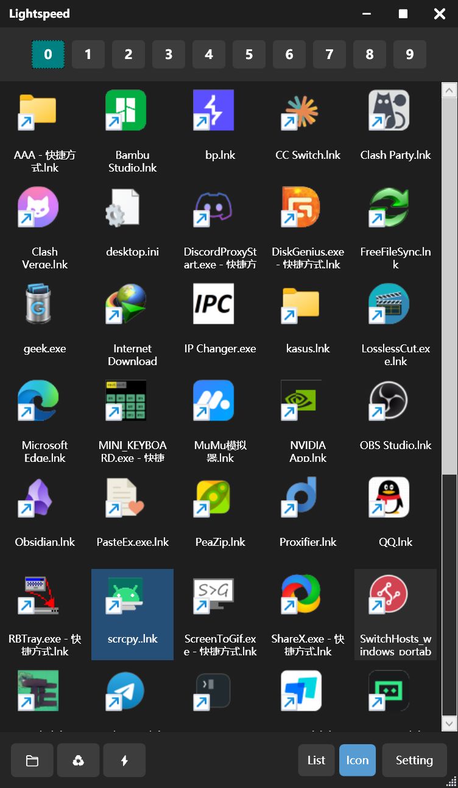This screenshot has height=788, width=458.
Task: Switch to page tab 6
Action: pos(289,55)
